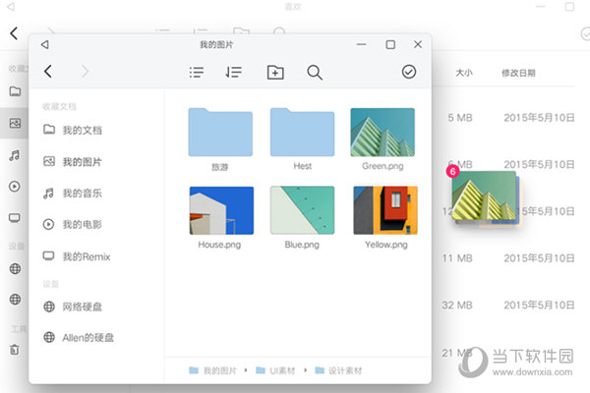Click music note icon in background sidebar
The image size is (590, 393).
(15, 155)
